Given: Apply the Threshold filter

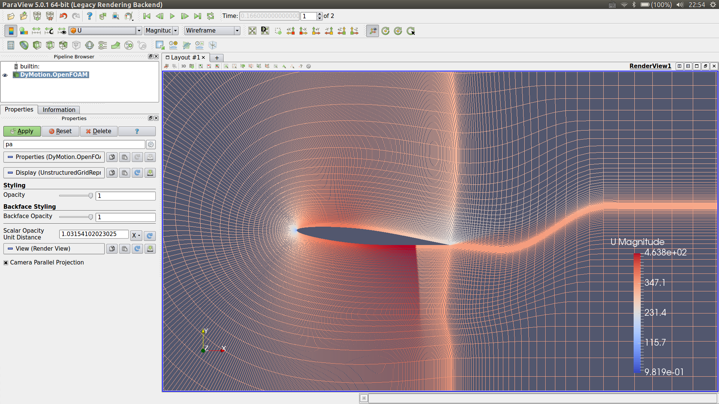Looking at the screenshot, I should [63, 45].
